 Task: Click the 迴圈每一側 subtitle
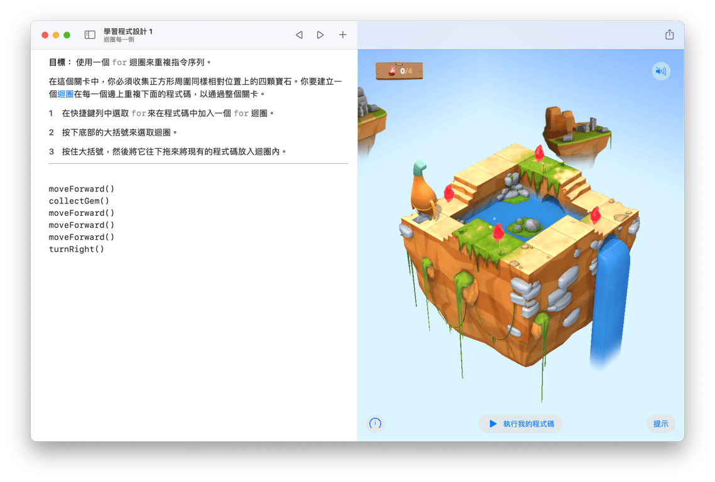pyautogui.click(x=119, y=40)
